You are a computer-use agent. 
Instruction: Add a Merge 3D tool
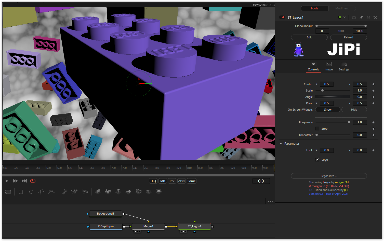pos(128,191)
